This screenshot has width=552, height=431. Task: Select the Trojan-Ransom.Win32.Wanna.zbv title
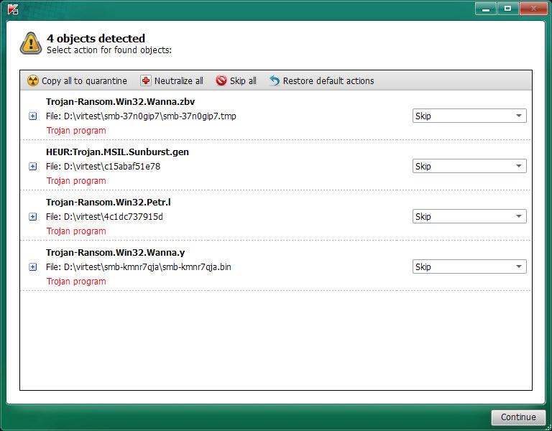(x=121, y=102)
